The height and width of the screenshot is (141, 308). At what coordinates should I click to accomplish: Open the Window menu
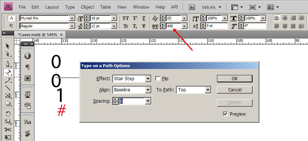(x=141, y=7)
